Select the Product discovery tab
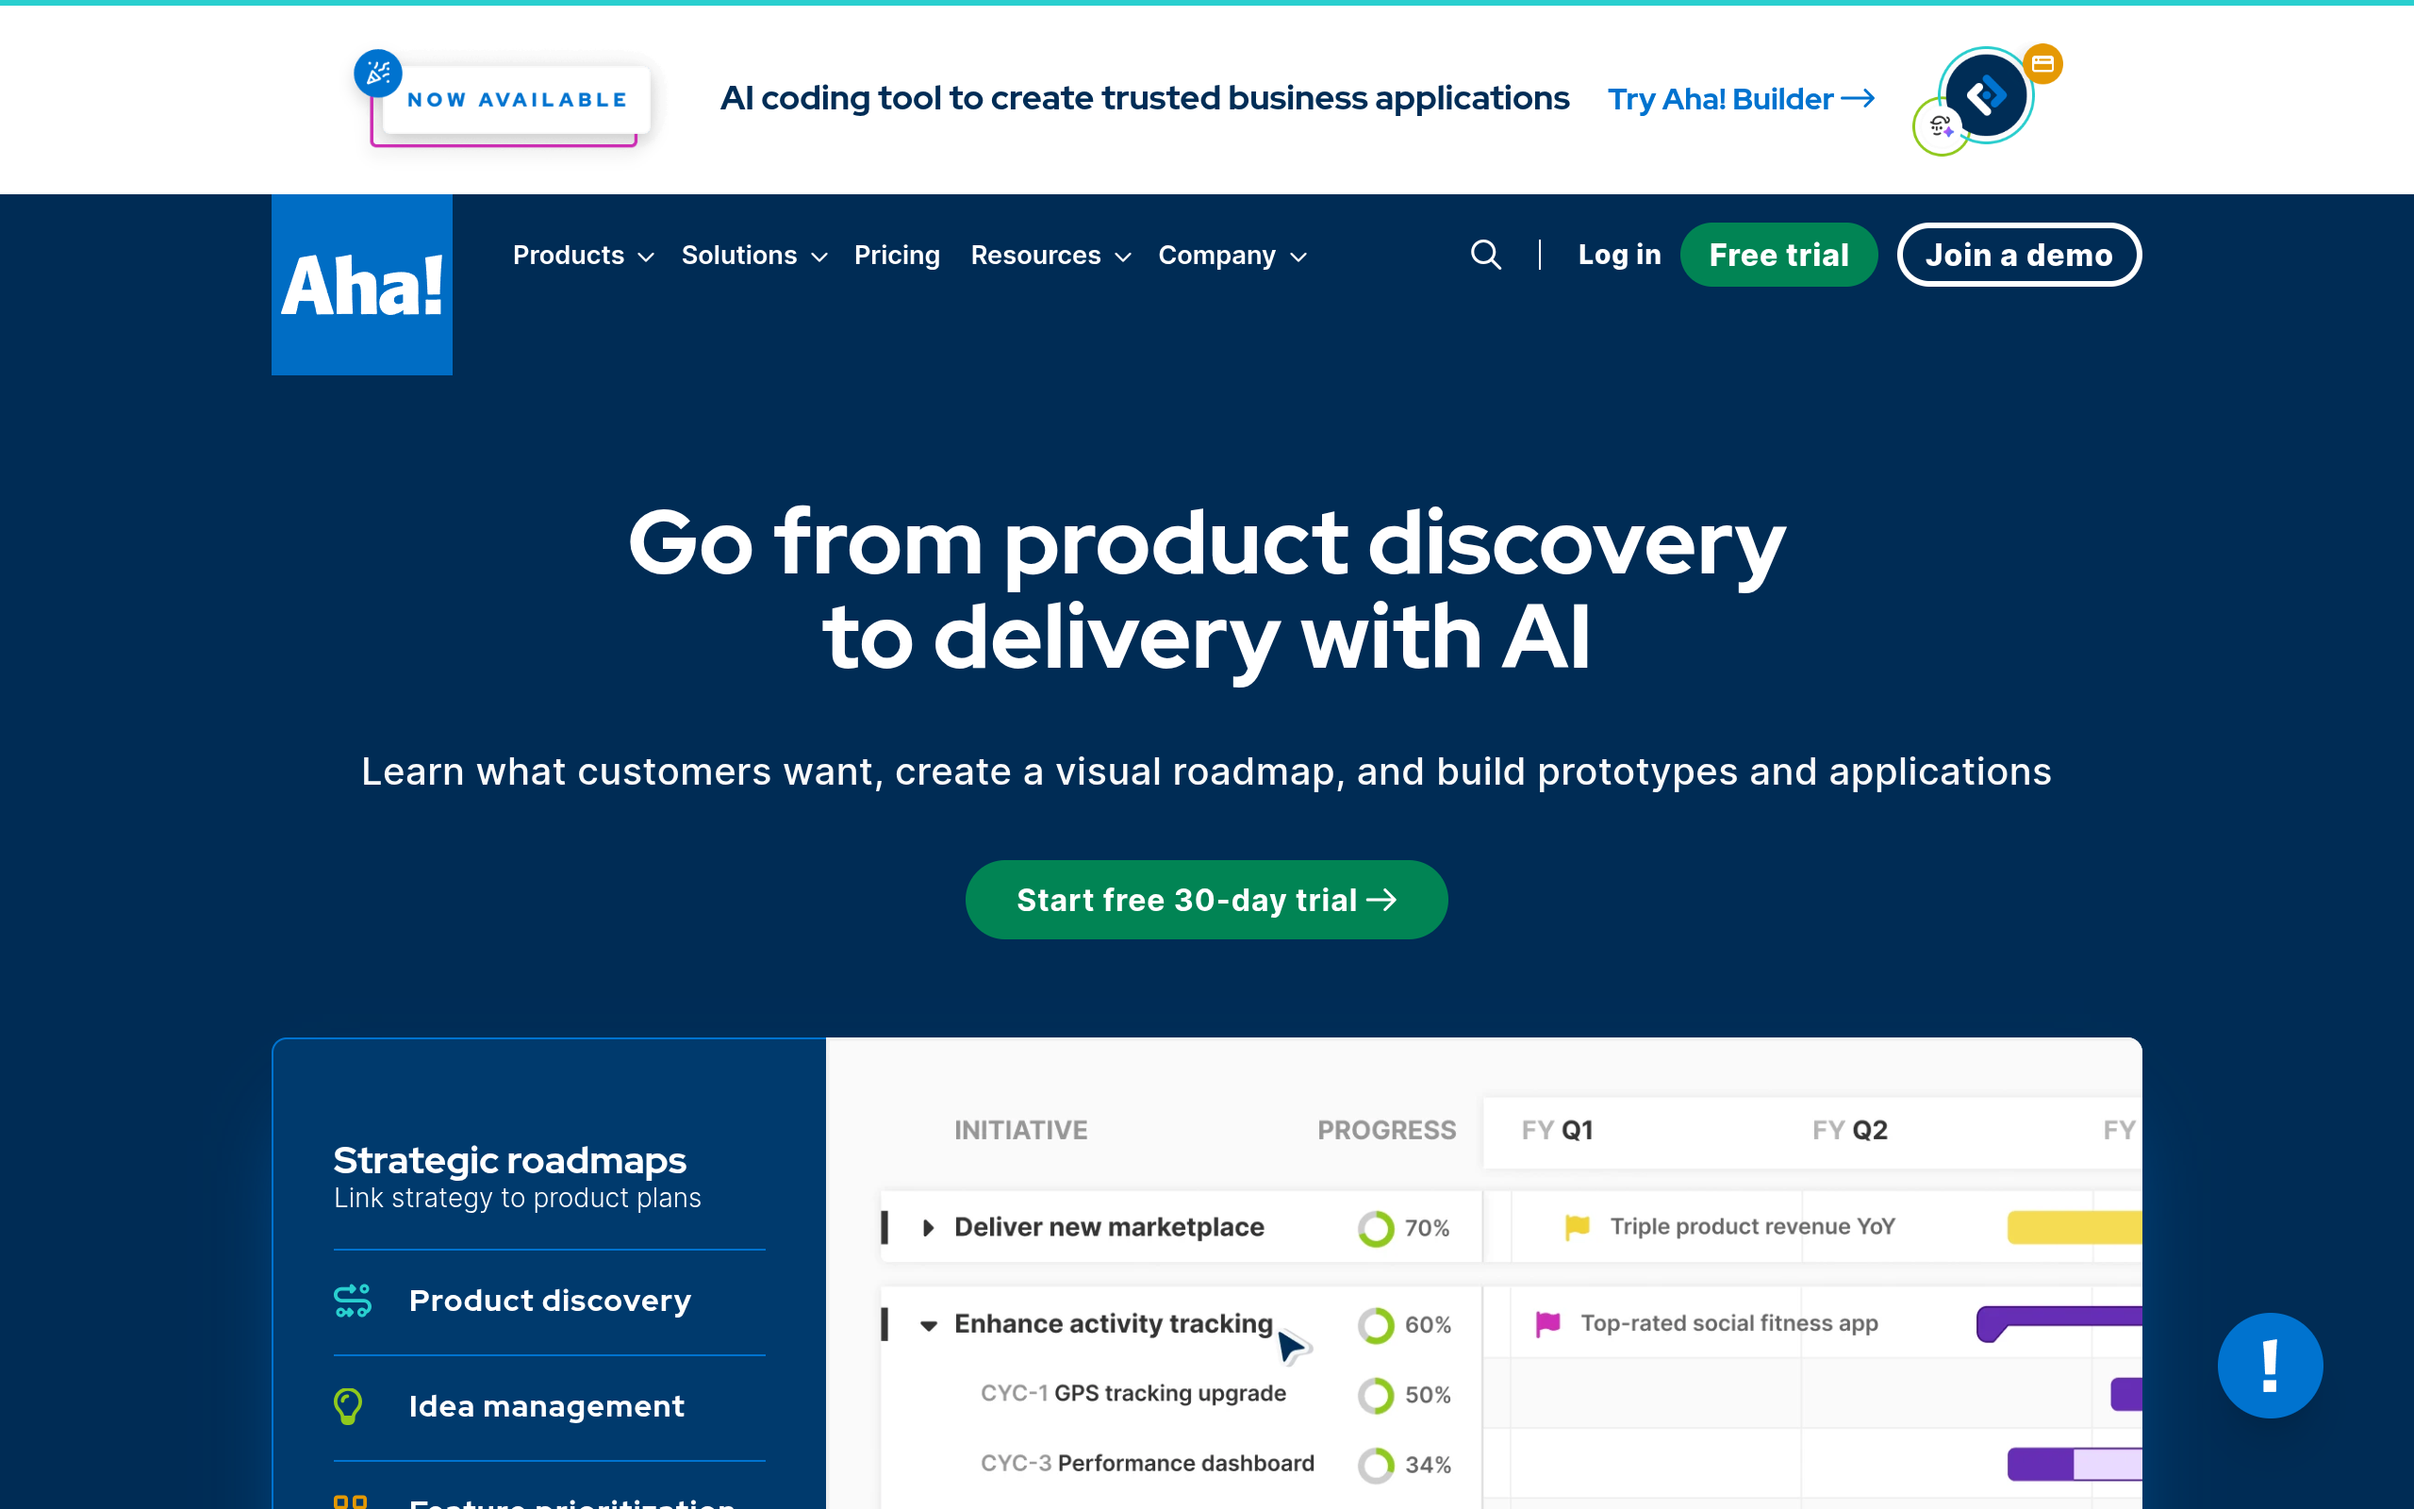The image size is (2414, 1509). (x=549, y=1301)
